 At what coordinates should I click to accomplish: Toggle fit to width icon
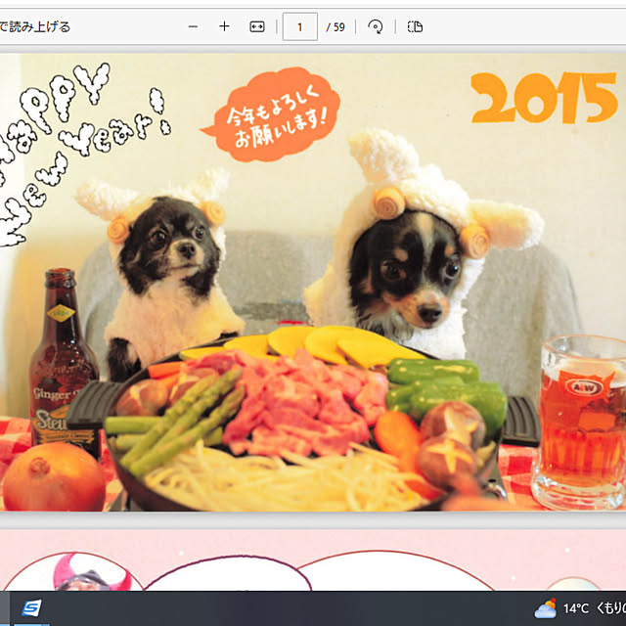pos(256,26)
